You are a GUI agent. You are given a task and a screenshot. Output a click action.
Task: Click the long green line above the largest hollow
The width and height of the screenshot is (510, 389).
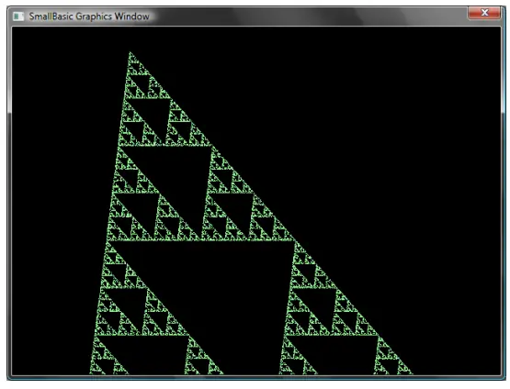coord(201,240)
